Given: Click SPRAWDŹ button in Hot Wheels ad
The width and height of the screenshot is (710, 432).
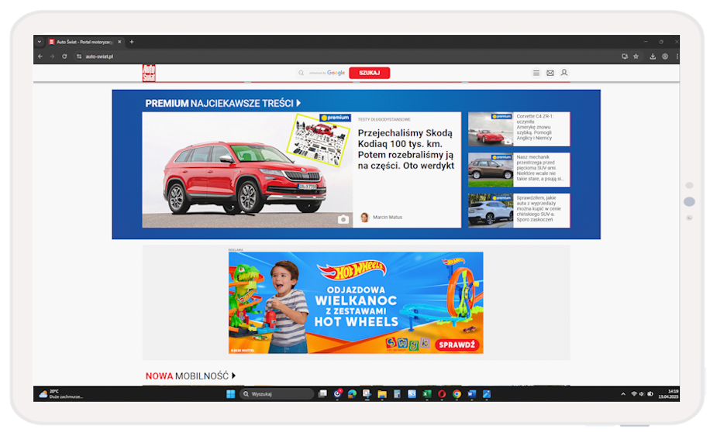Looking at the screenshot, I should [x=457, y=345].
